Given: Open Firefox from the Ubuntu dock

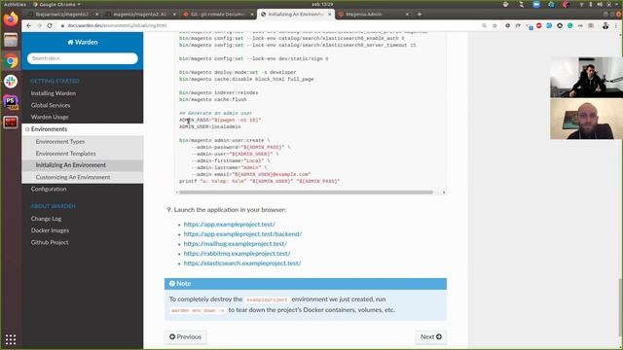Looking at the screenshot, I should [x=11, y=18].
